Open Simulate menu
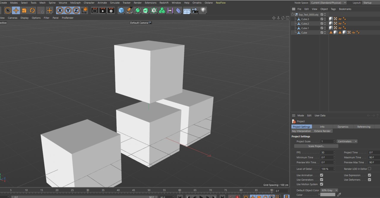Viewport: 380px width, 198px height. (115, 3)
